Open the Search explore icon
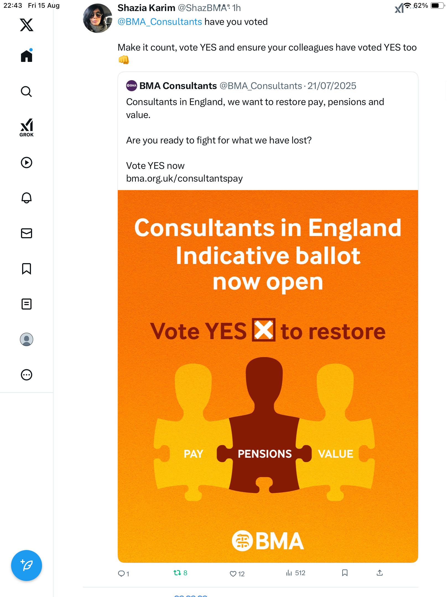Image resolution: width=448 pixels, height=597 pixels. pyautogui.click(x=27, y=91)
